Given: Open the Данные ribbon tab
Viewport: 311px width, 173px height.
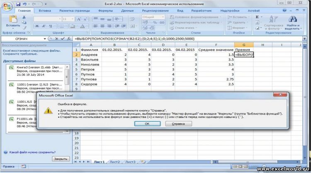Looking at the screenshot, I should coord(127,11).
